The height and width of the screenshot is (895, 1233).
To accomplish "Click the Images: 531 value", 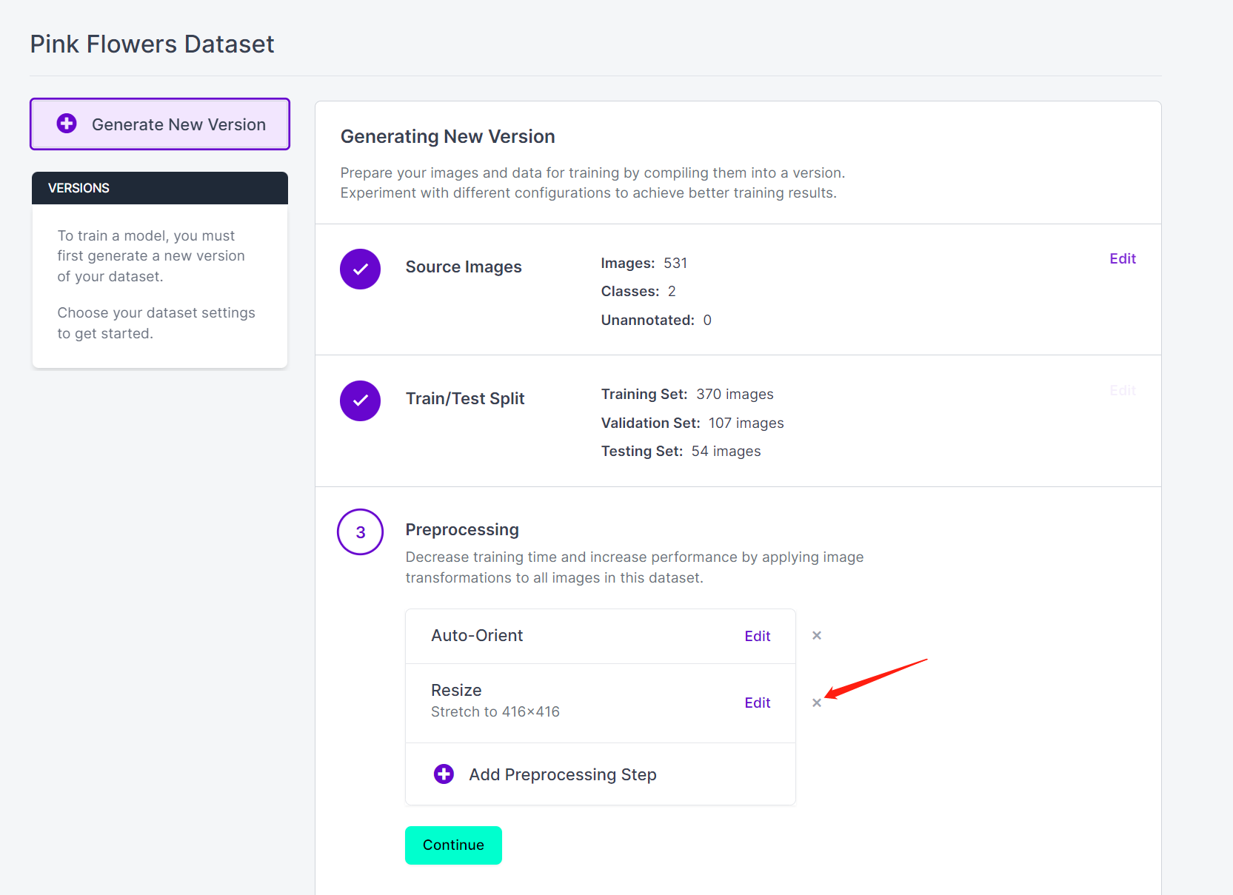I will tap(644, 263).
